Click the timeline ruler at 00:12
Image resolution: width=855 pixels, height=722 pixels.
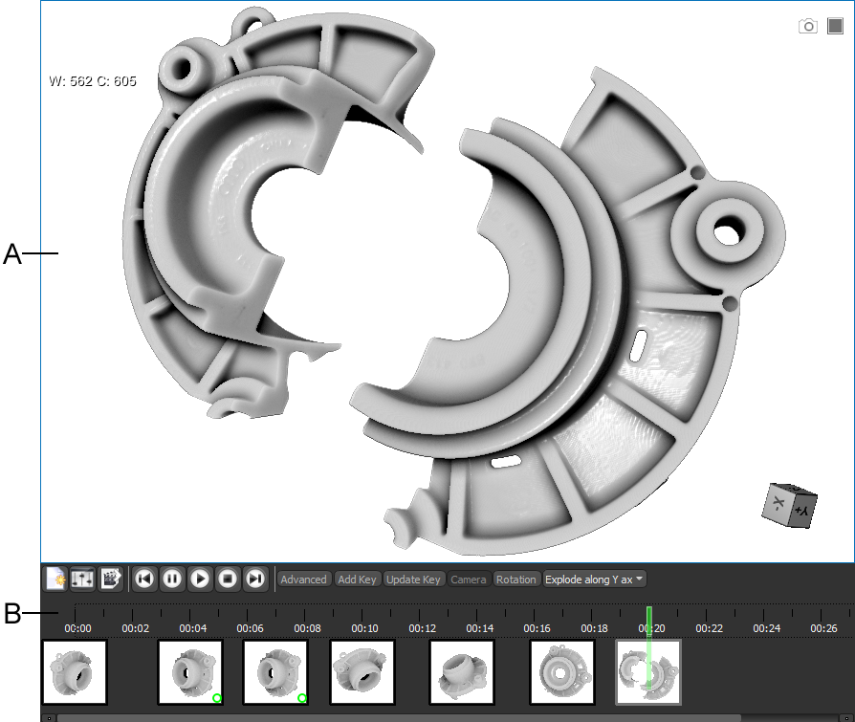(x=422, y=617)
